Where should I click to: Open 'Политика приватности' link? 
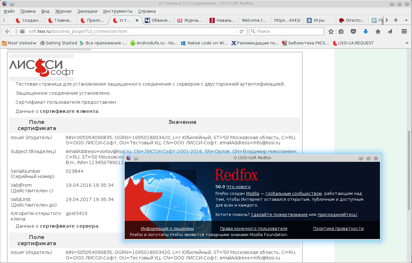[x=338, y=229]
